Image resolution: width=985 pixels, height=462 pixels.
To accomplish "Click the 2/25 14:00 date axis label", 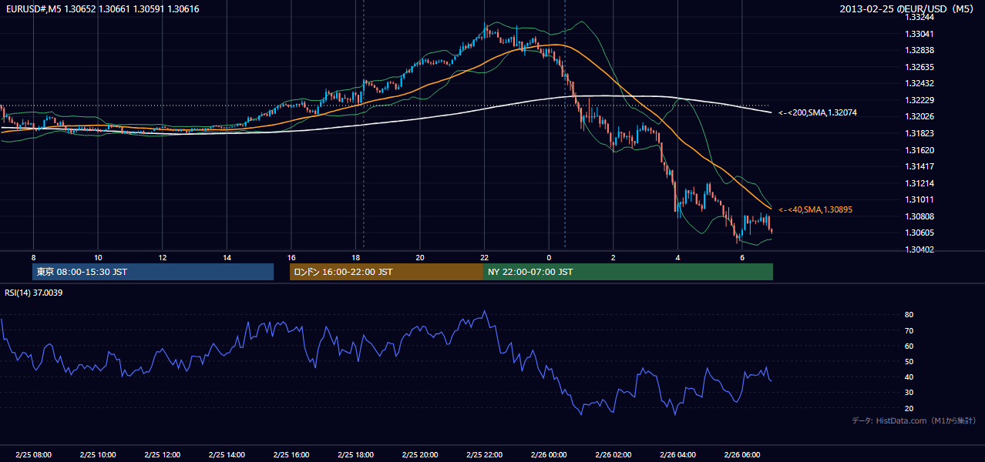I will (227, 455).
